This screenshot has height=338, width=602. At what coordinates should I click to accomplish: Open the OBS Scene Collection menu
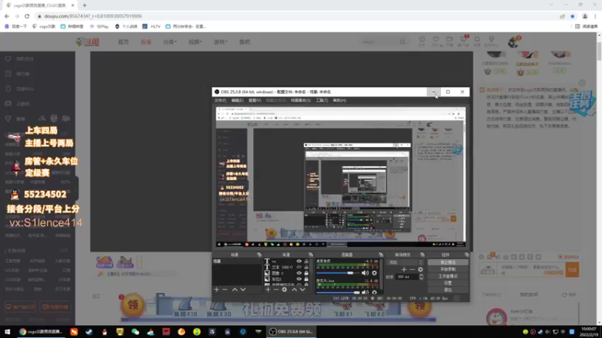point(300,101)
